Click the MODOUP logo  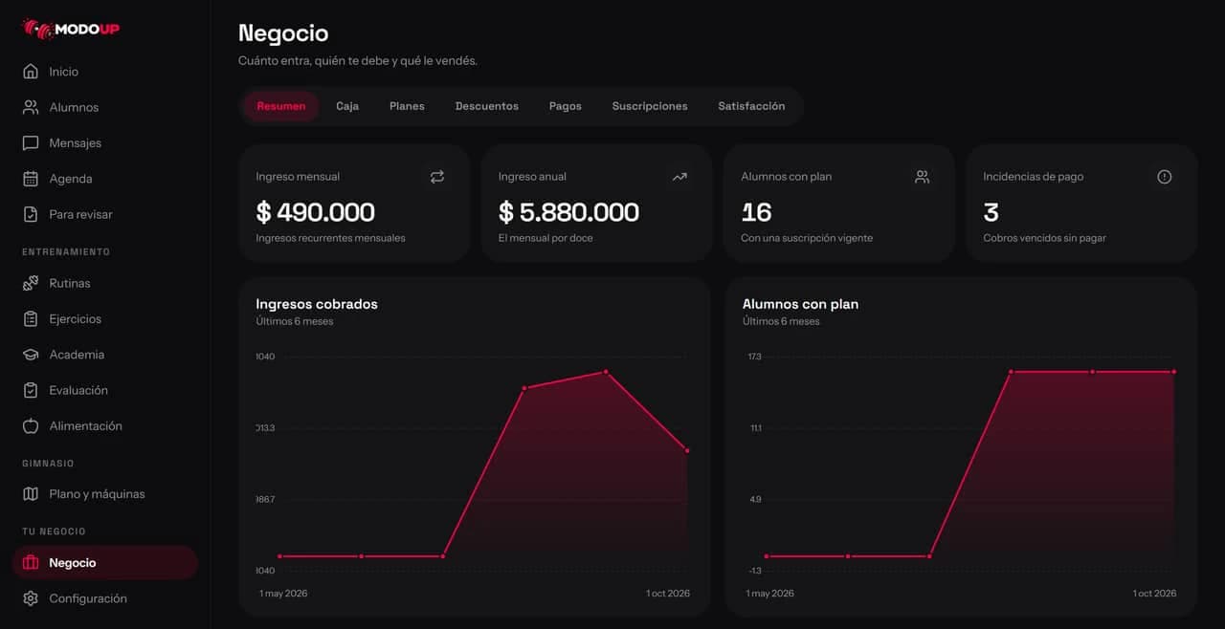point(71,30)
